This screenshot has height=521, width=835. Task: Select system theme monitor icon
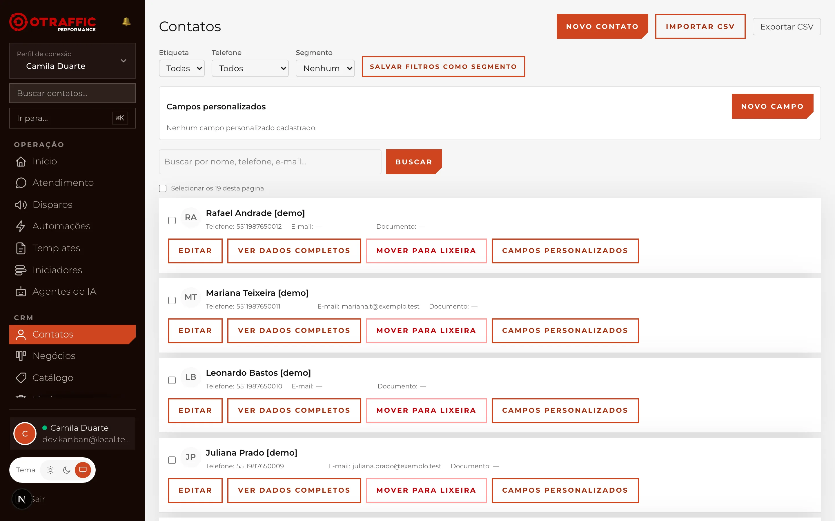tap(83, 470)
